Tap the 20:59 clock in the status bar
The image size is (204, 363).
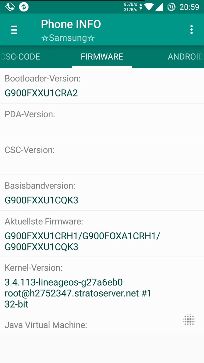pos(189,7)
